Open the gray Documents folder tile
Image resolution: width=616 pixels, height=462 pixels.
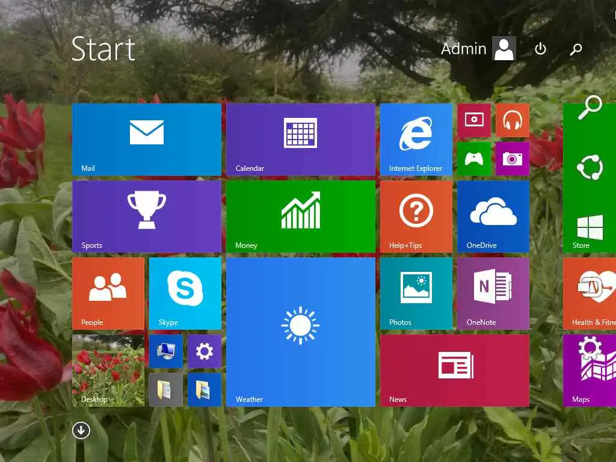pyautogui.click(x=166, y=390)
